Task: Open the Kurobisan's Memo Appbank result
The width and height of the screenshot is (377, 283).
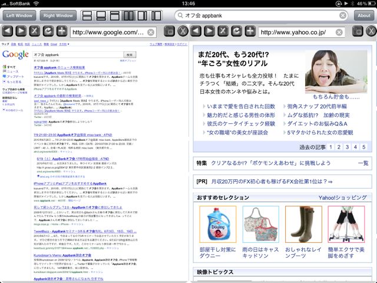Action: point(62,255)
